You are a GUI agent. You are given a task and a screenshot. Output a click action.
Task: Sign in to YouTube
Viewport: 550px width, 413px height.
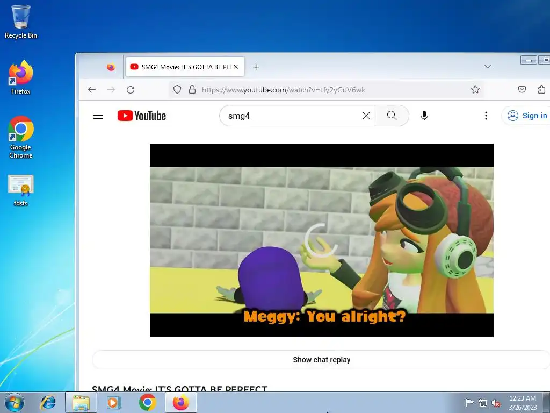[527, 116]
